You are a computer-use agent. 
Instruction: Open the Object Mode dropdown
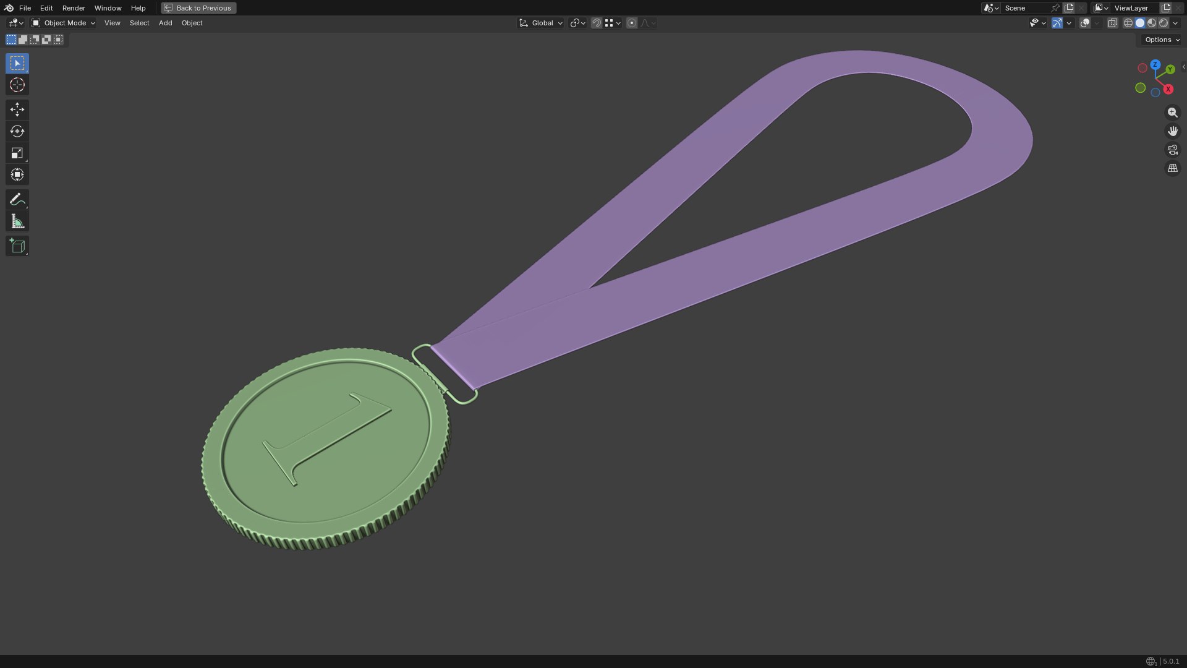[63, 23]
